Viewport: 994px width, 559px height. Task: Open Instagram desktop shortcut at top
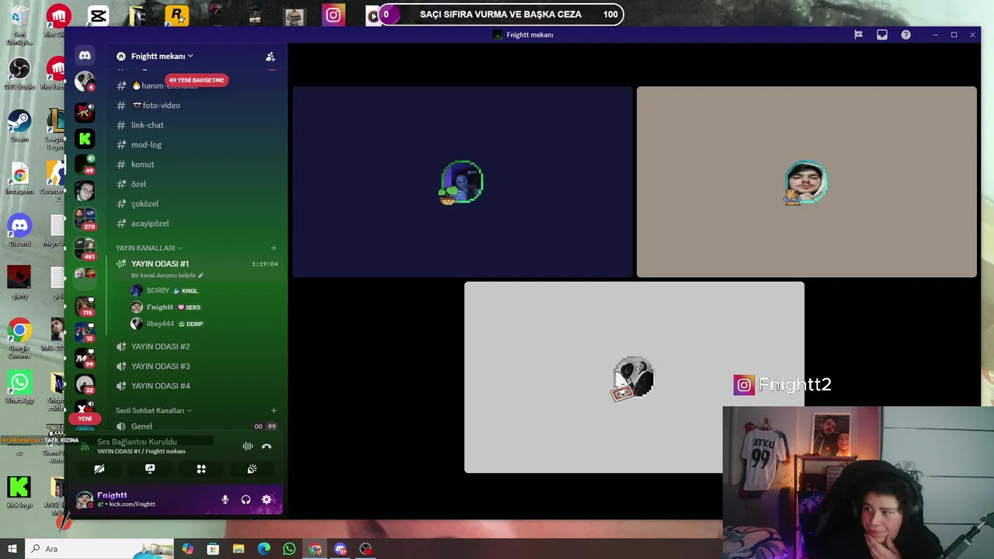point(333,15)
